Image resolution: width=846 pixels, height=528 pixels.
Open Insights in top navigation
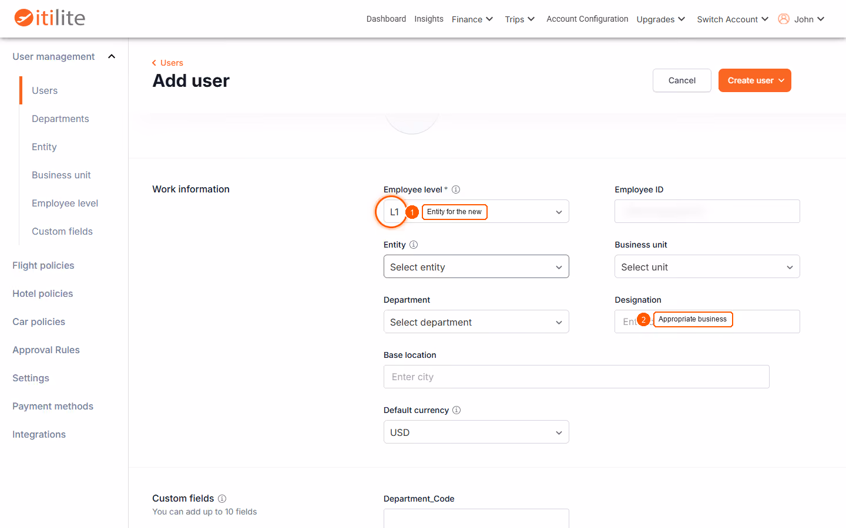(x=429, y=19)
